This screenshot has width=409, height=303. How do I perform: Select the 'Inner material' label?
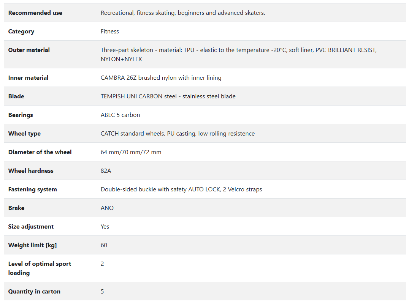28,78
